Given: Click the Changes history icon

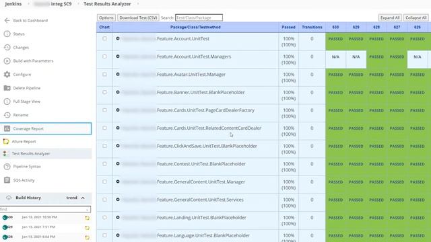Looking at the screenshot, I should (7, 47).
